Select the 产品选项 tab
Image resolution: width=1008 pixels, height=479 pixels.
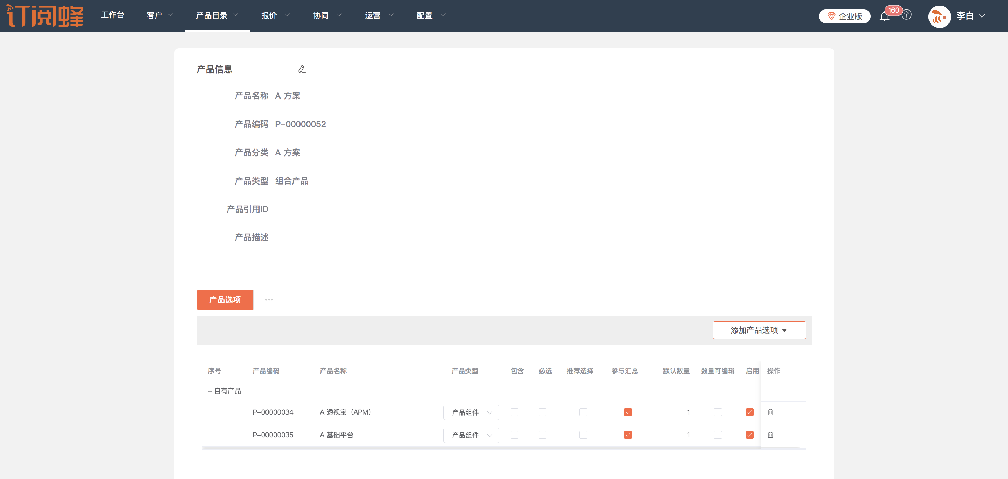(x=225, y=300)
